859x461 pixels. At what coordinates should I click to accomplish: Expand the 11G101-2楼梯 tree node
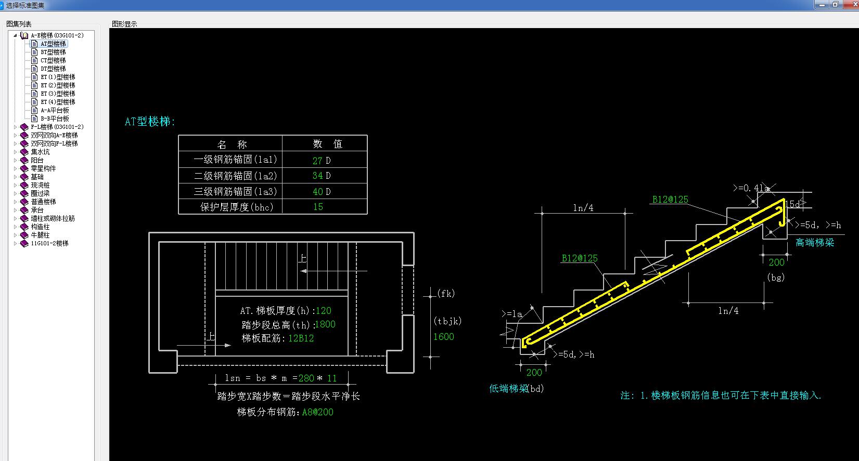[x=15, y=243]
